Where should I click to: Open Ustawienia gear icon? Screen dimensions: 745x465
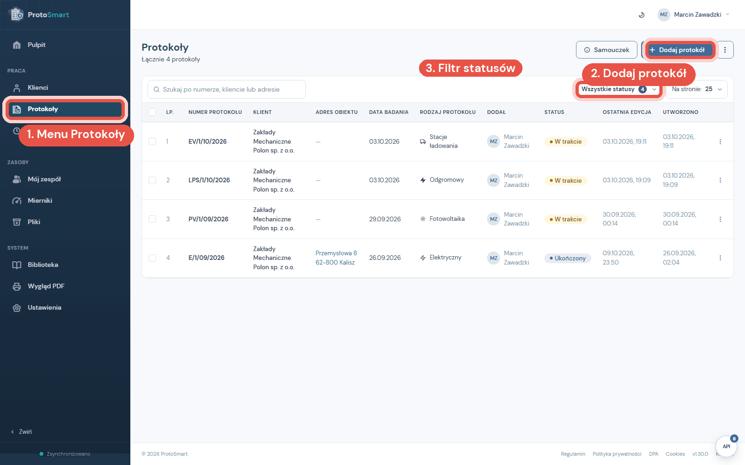pyautogui.click(x=17, y=307)
